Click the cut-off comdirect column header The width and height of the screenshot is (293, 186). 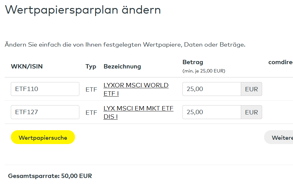[280, 62]
